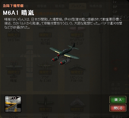
Task: Click the aircraft list vertical scrollbar handle
Action: coord(101,30)
